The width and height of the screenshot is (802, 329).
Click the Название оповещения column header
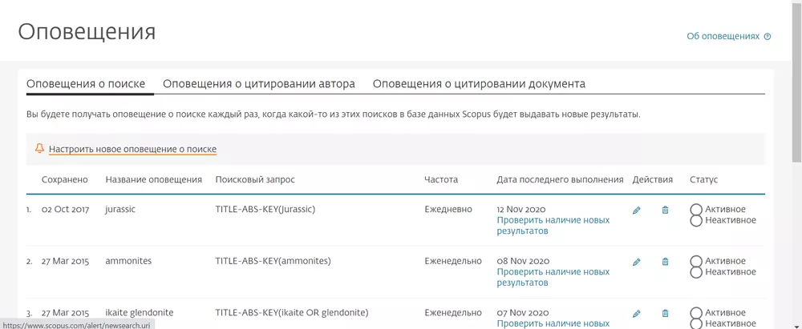[x=153, y=179]
